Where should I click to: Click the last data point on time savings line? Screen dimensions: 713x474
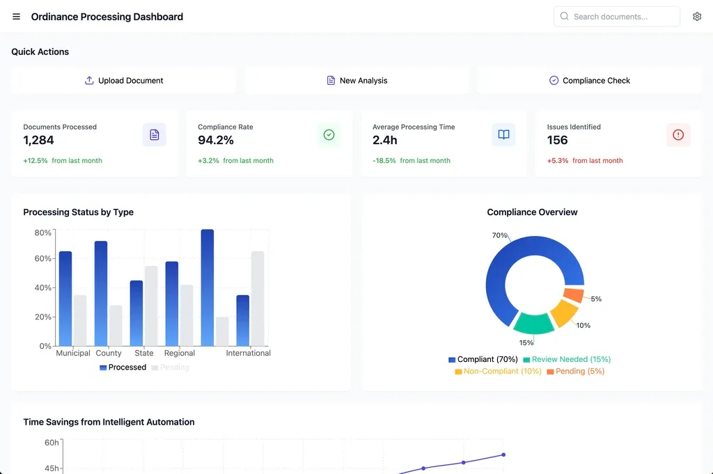(503, 455)
